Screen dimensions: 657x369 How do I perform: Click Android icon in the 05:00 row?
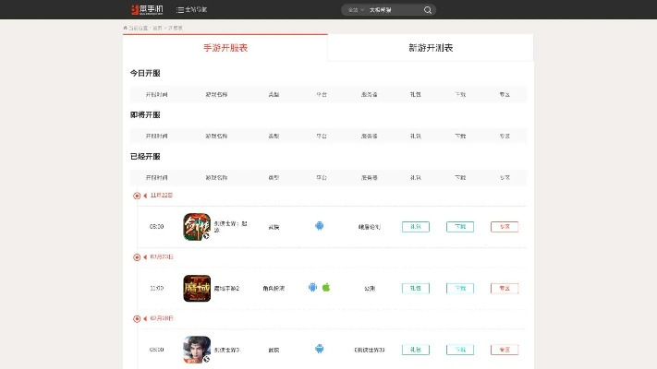point(320,226)
